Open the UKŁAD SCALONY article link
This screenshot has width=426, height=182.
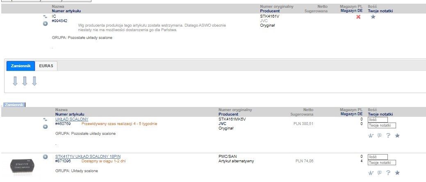pos(72,119)
